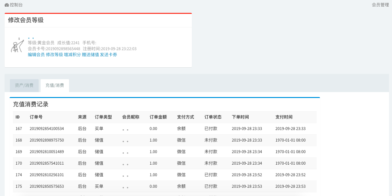The height and width of the screenshot is (196, 392).
Task: Select the 充值/消费 tab
Action: [55, 85]
